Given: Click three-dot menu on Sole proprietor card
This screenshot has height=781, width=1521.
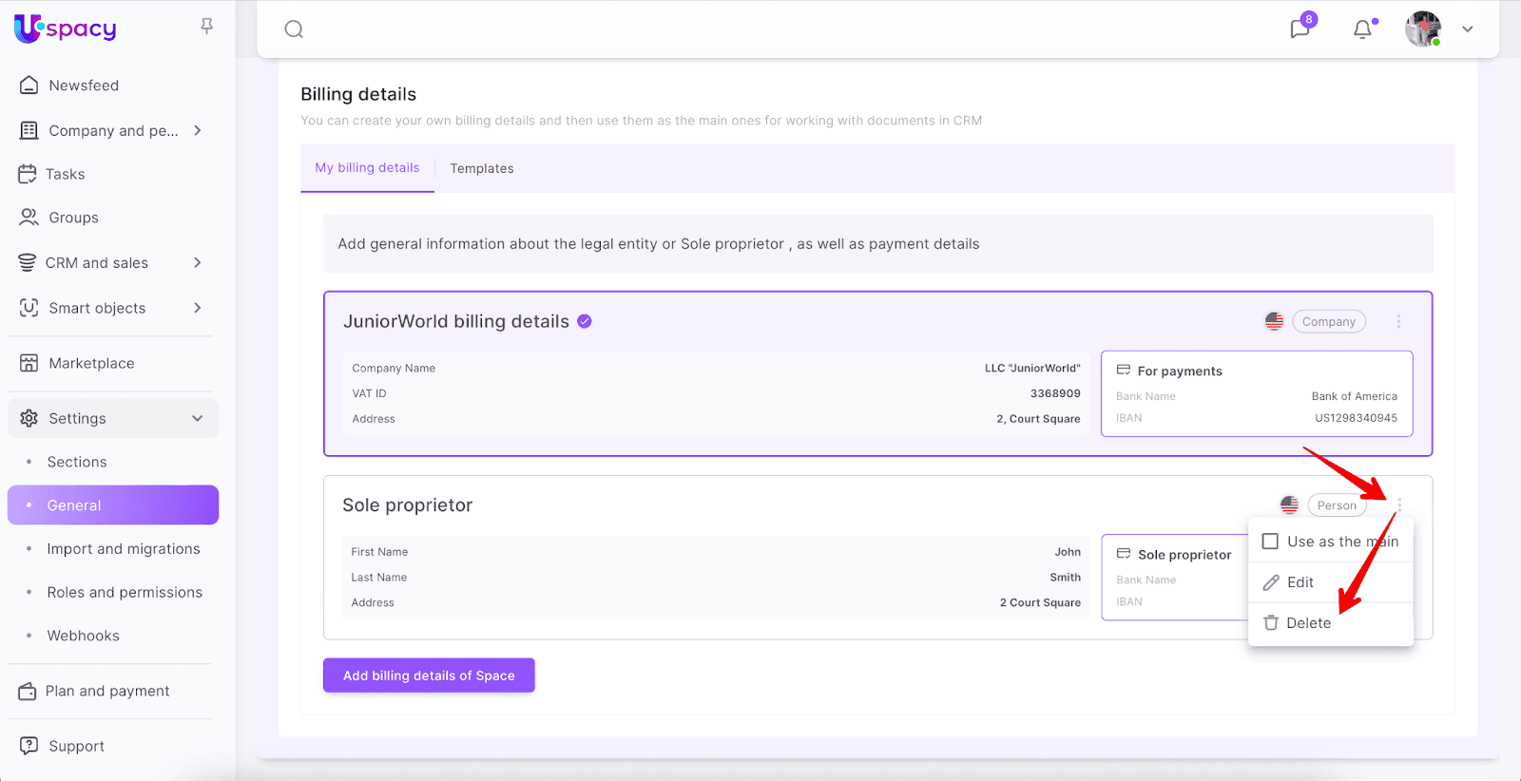Looking at the screenshot, I should pyautogui.click(x=1398, y=505).
